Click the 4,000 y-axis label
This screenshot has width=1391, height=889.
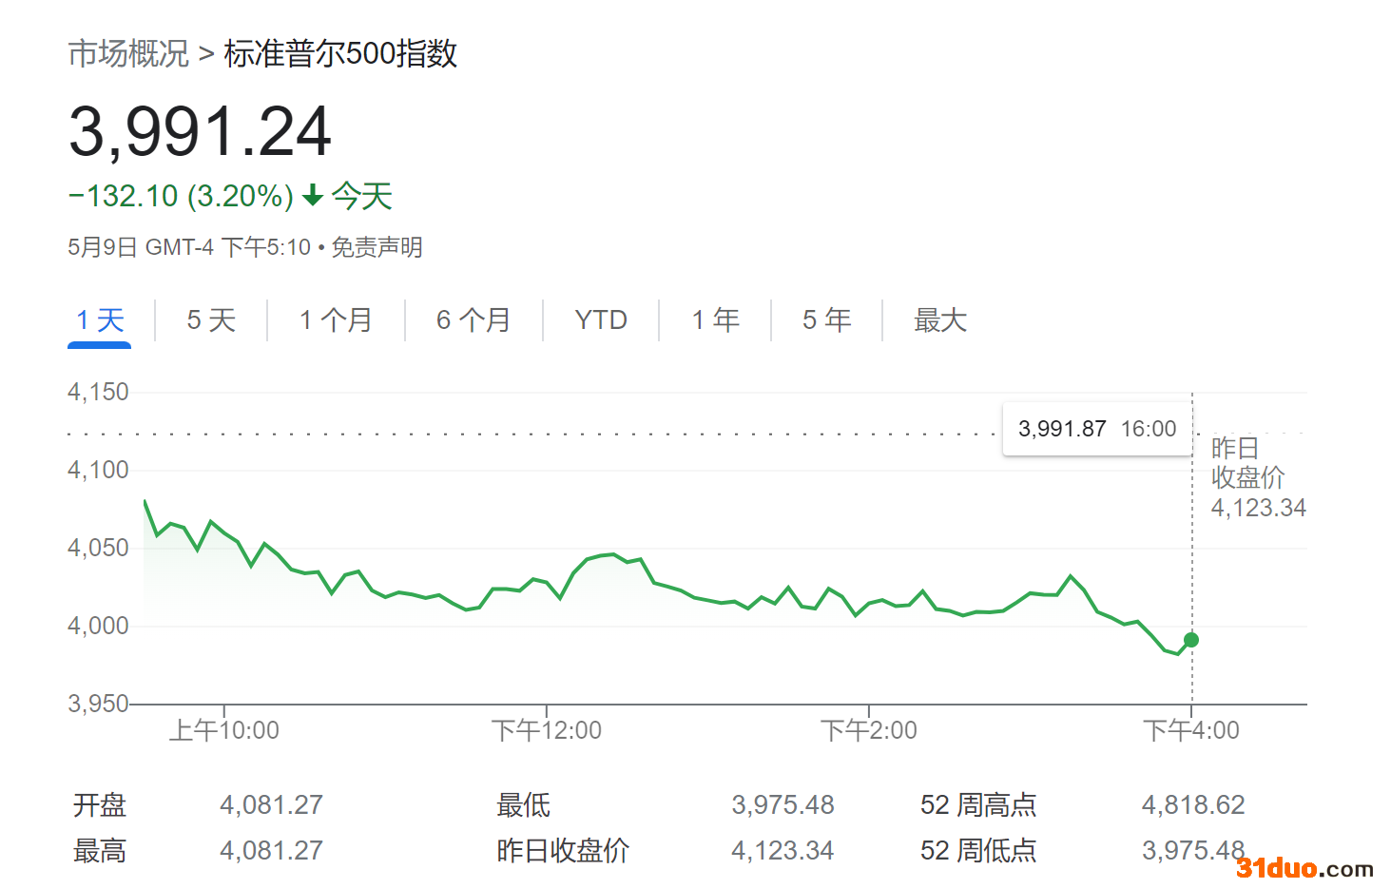(x=98, y=626)
